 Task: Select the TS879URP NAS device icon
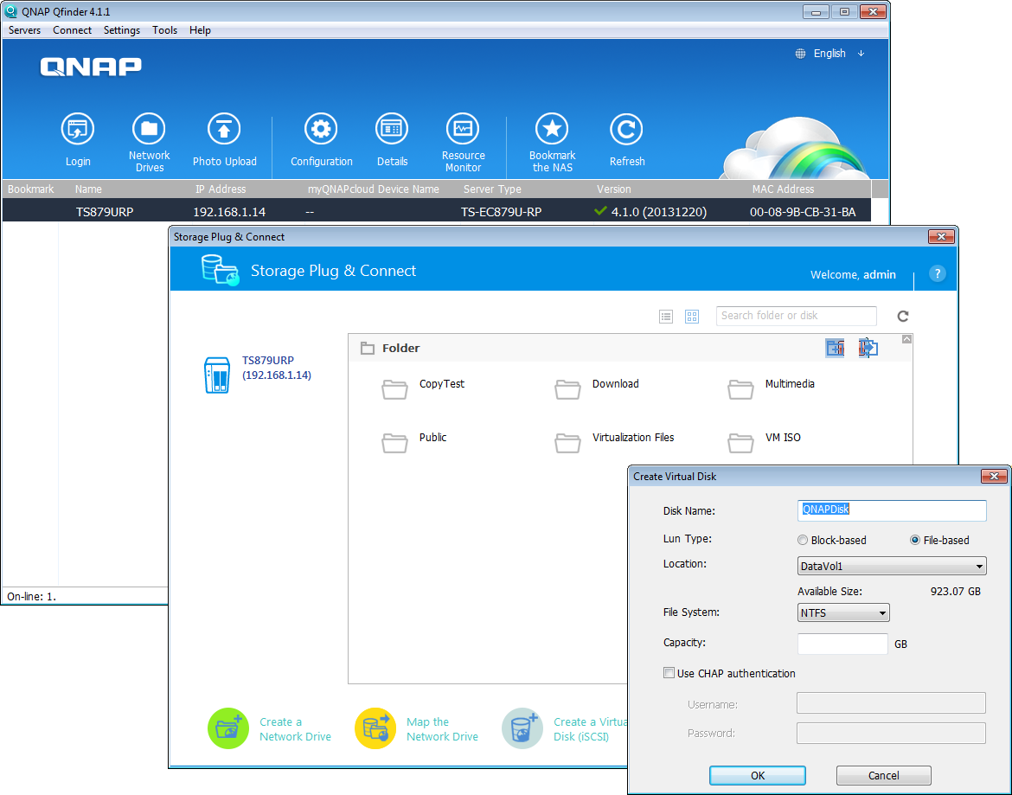coord(217,375)
